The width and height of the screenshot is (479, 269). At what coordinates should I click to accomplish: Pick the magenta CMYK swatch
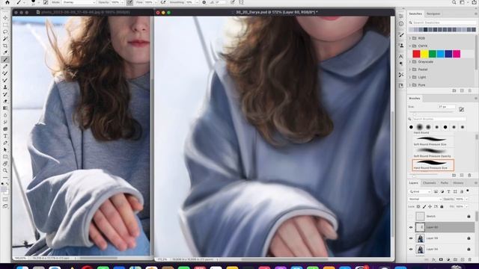click(x=457, y=54)
